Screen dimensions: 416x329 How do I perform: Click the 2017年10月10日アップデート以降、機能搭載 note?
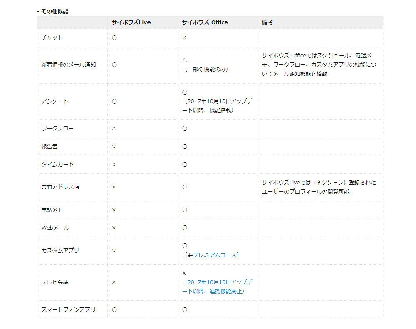pyautogui.click(x=217, y=106)
